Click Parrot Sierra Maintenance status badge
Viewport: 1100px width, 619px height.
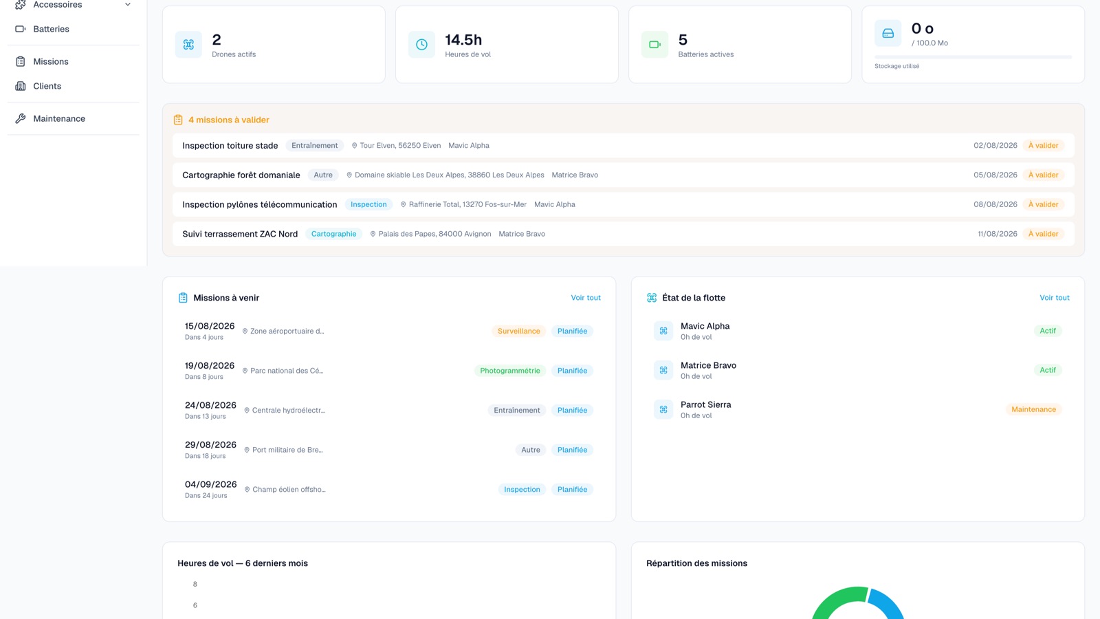(1033, 409)
